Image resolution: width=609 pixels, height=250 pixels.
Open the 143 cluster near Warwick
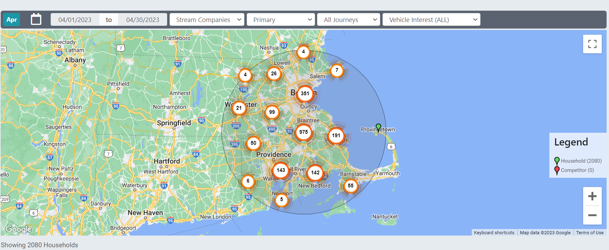pos(281,170)
